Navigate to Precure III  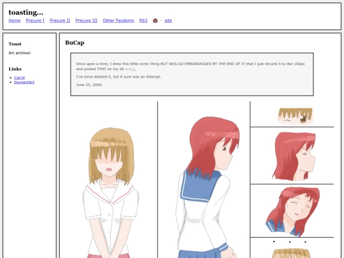point(87,20)
